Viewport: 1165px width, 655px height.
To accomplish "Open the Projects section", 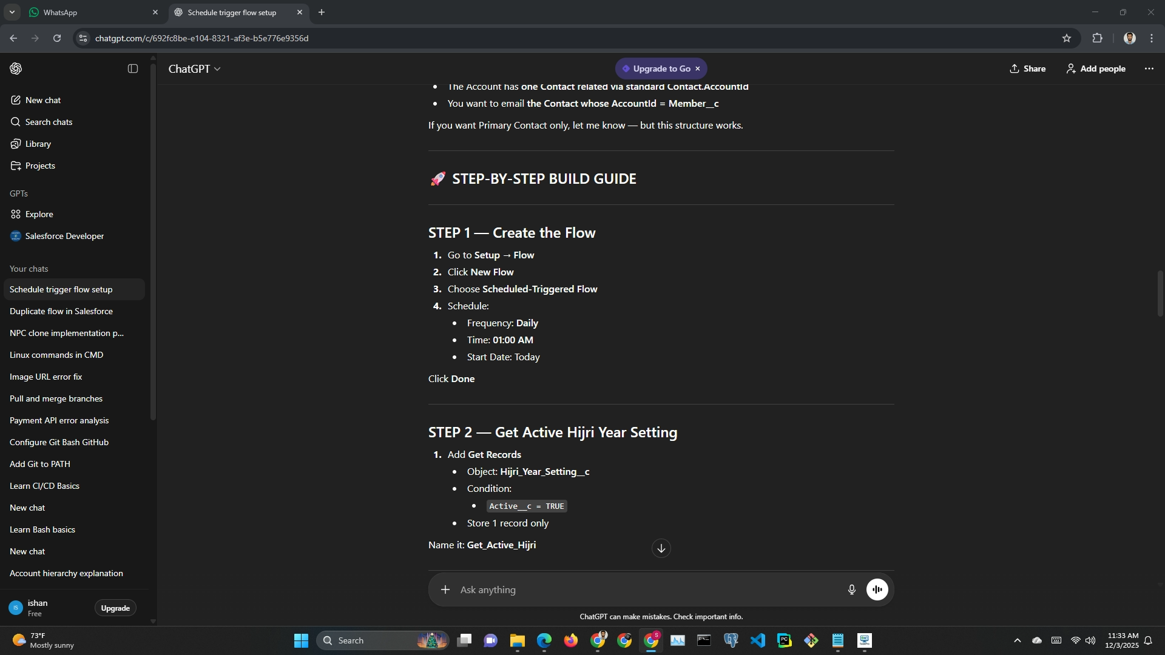I will coord(40,166).
